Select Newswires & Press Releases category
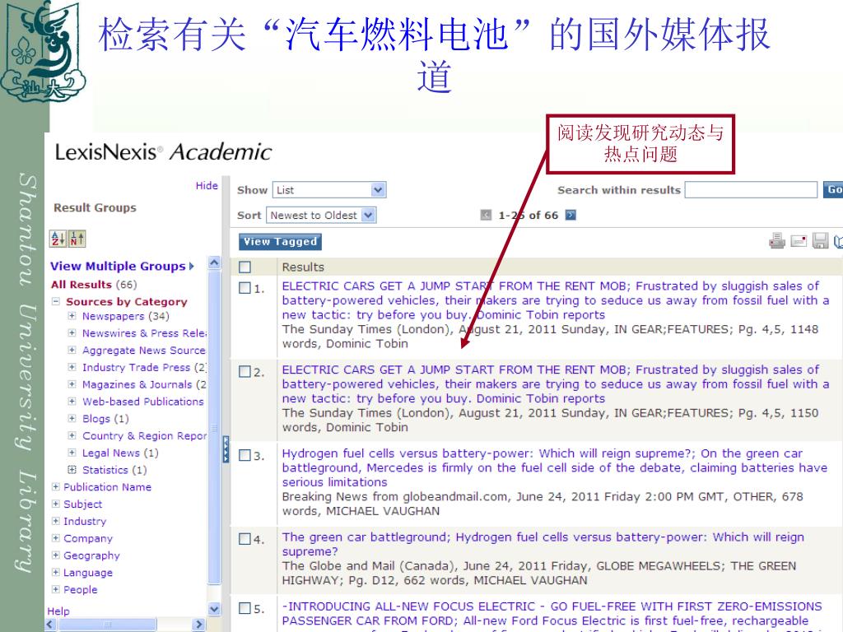Screen dimensions: 843x632 (144, 333)
